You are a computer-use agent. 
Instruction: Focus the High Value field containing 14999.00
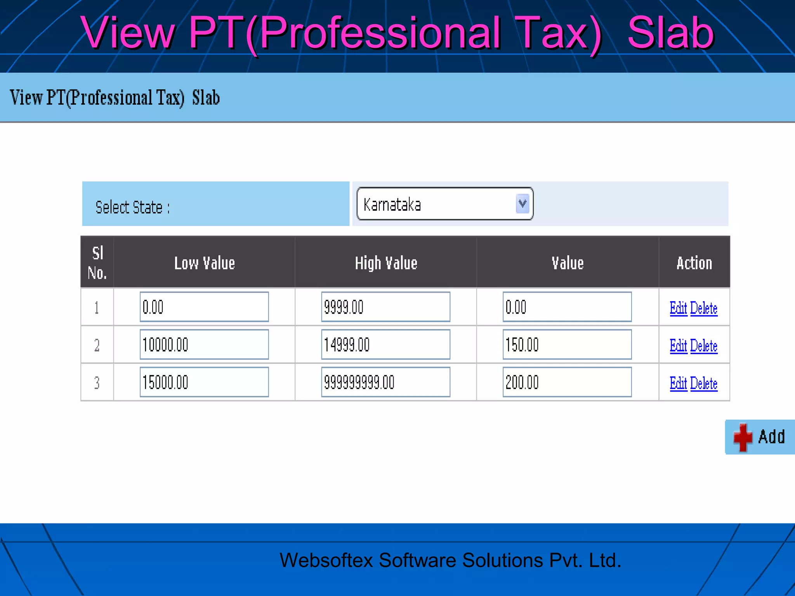[x=385, y=345]
